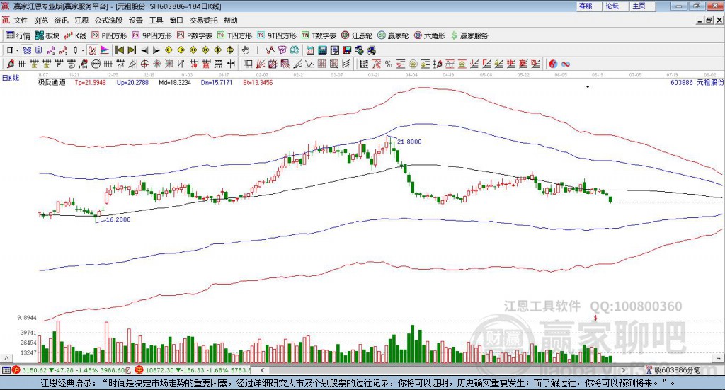Click the 极反通道 indicator label

coord(52,83)
